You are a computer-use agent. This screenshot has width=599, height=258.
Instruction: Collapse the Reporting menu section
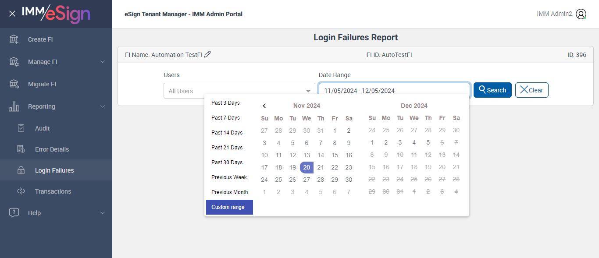tap(103, 106)
